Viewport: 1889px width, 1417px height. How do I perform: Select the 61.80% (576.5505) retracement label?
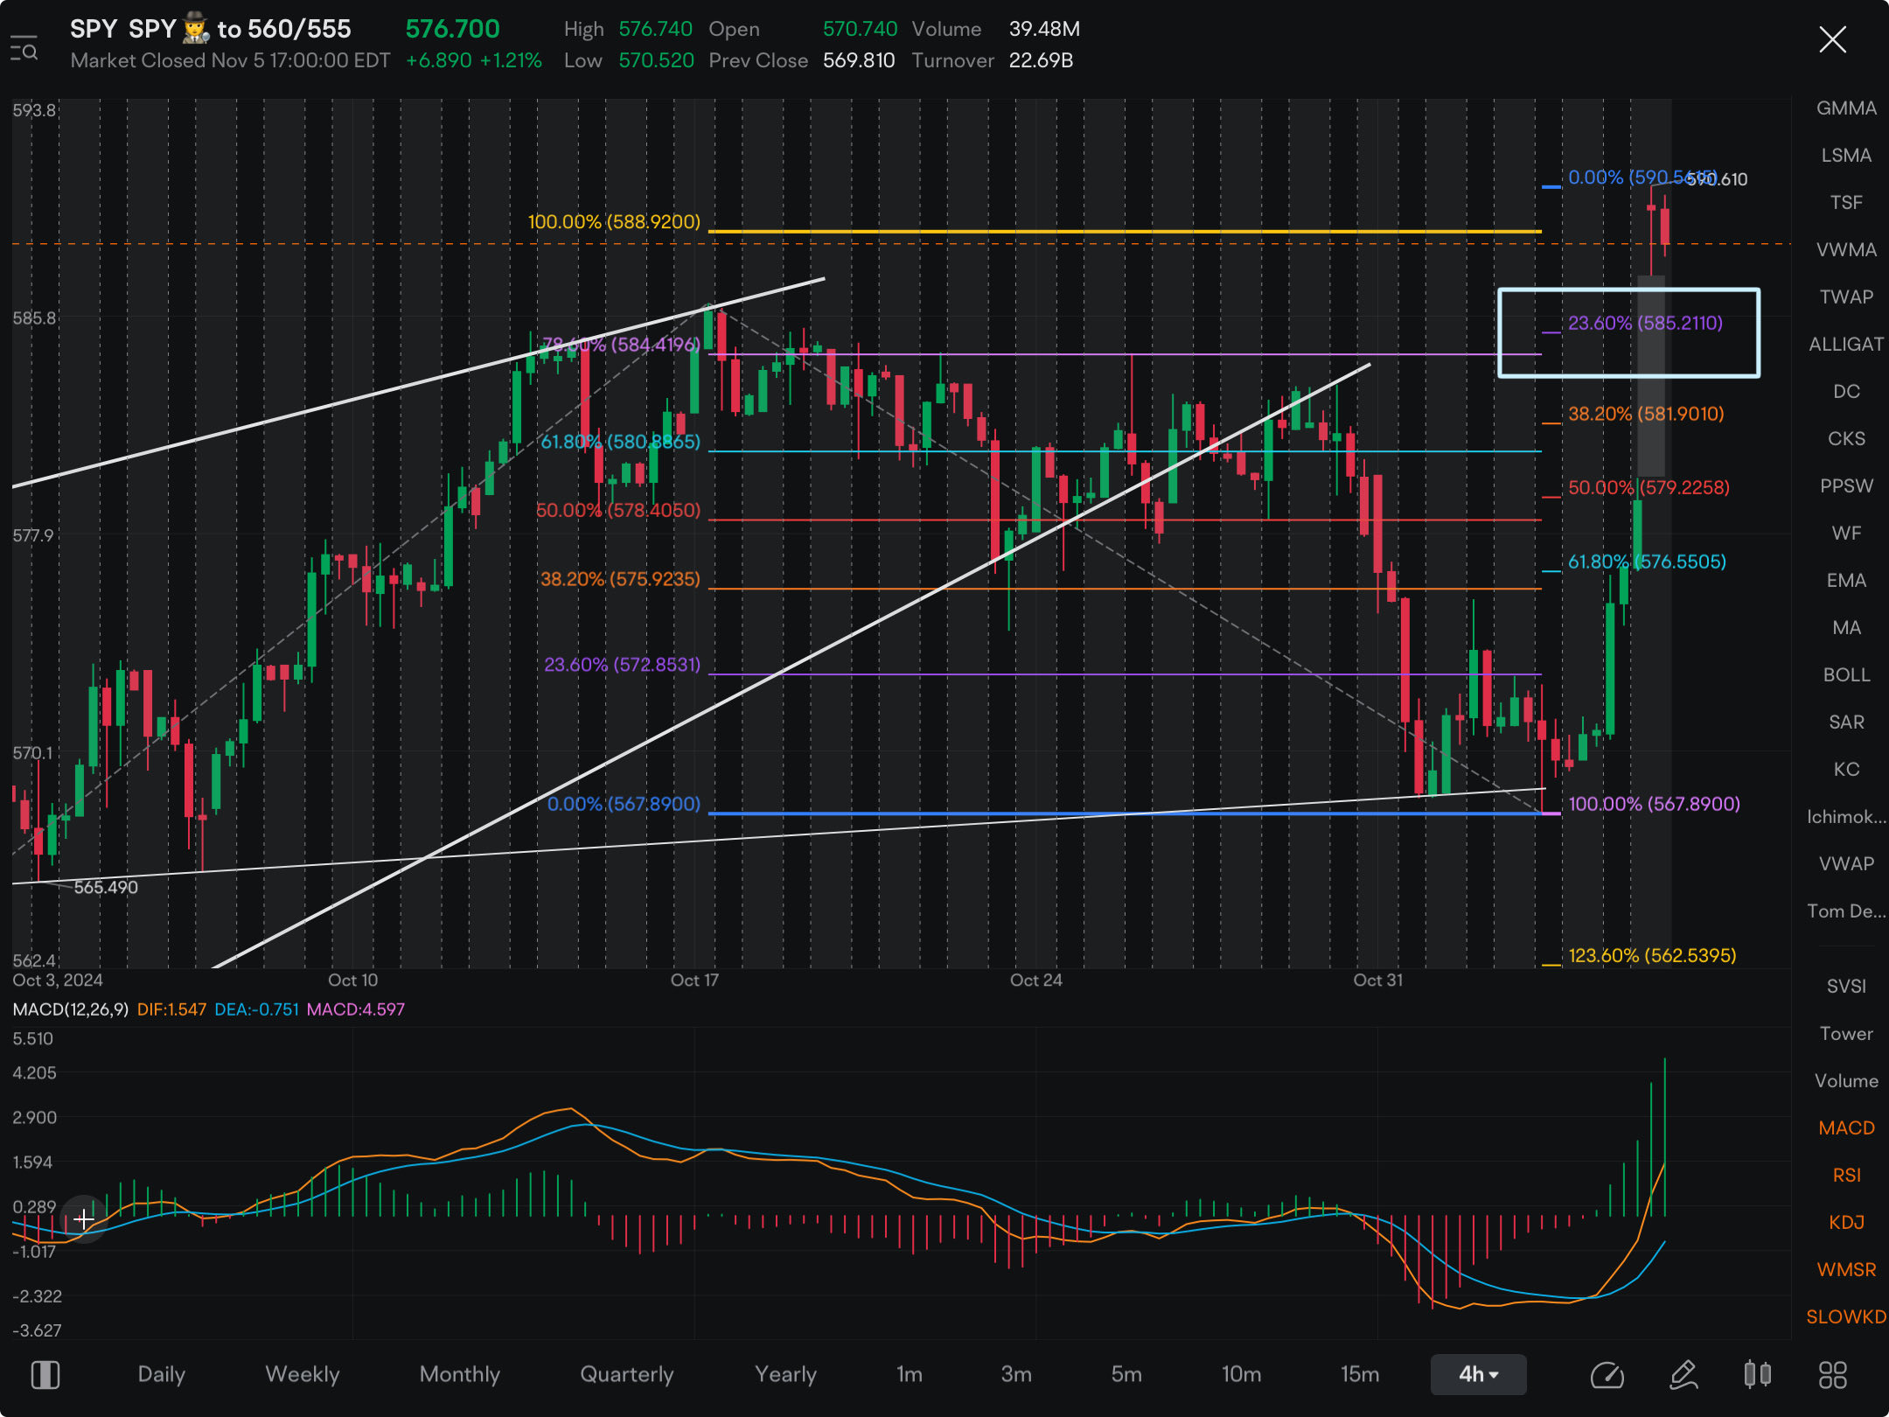(1647, 562)
